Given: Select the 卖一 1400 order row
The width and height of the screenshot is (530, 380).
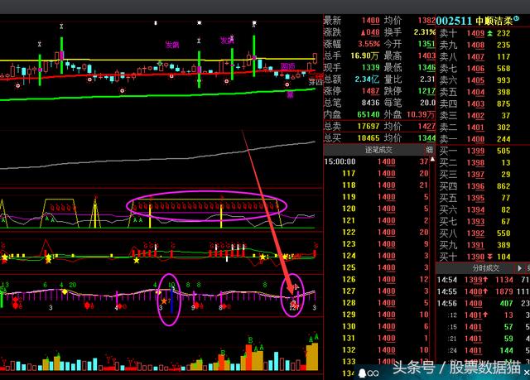Looking at the screenshot, I should 475,139.
